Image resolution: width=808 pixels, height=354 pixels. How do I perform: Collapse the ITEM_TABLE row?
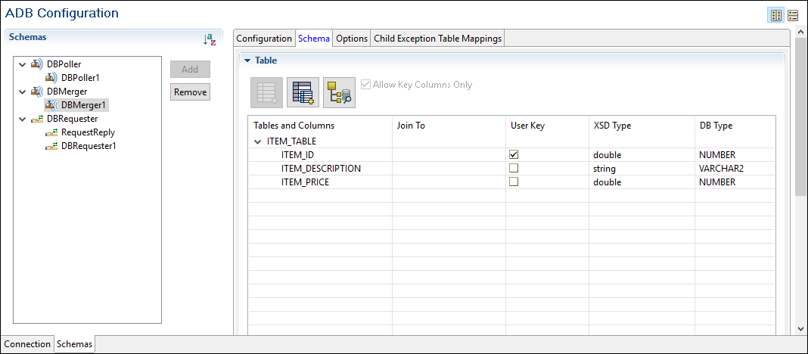tap(258, 141)
